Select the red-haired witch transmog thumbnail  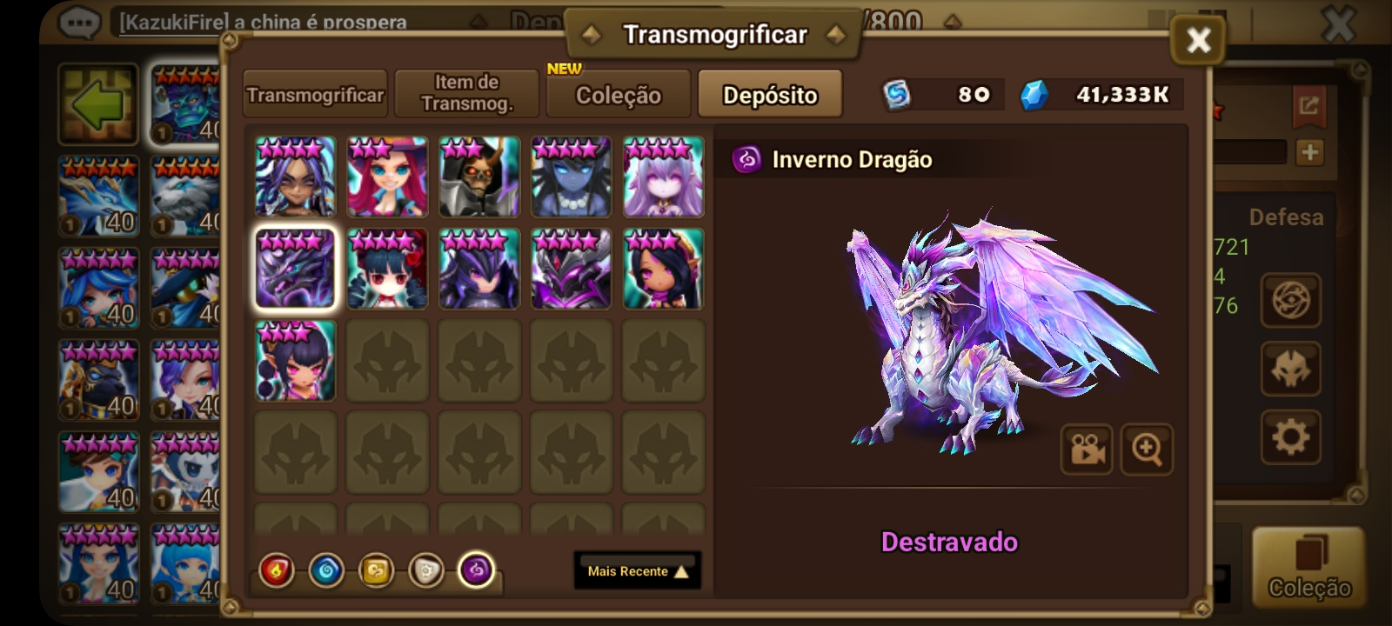[388, 176]
